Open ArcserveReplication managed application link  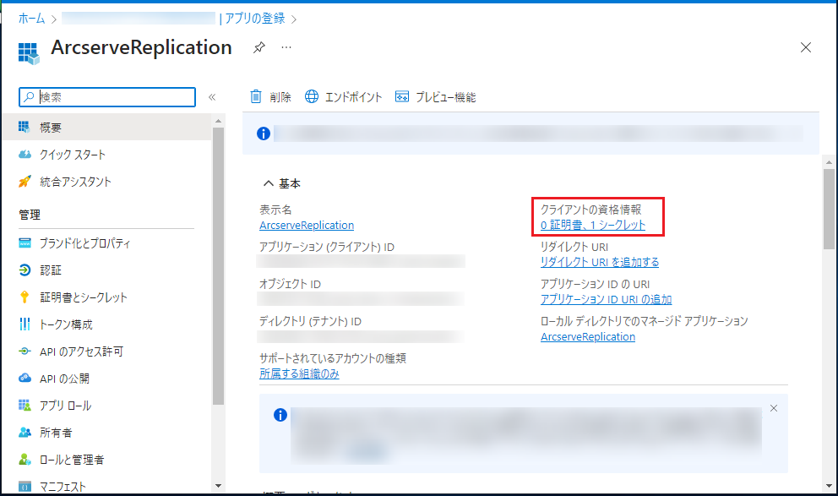(588, 337)
